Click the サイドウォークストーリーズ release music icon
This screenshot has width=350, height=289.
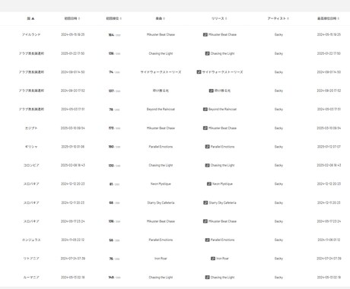[199, 72]
